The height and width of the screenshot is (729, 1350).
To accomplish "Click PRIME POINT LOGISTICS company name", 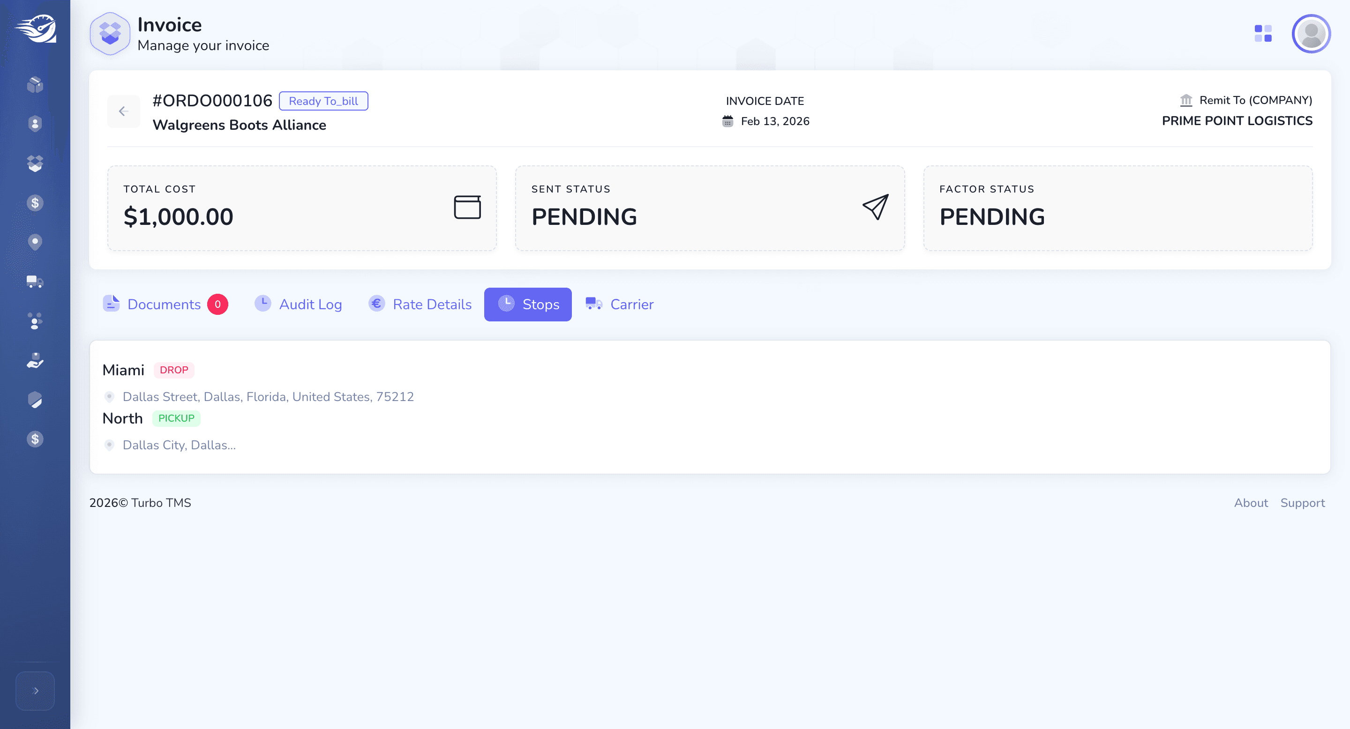I will click(1237, 121).
